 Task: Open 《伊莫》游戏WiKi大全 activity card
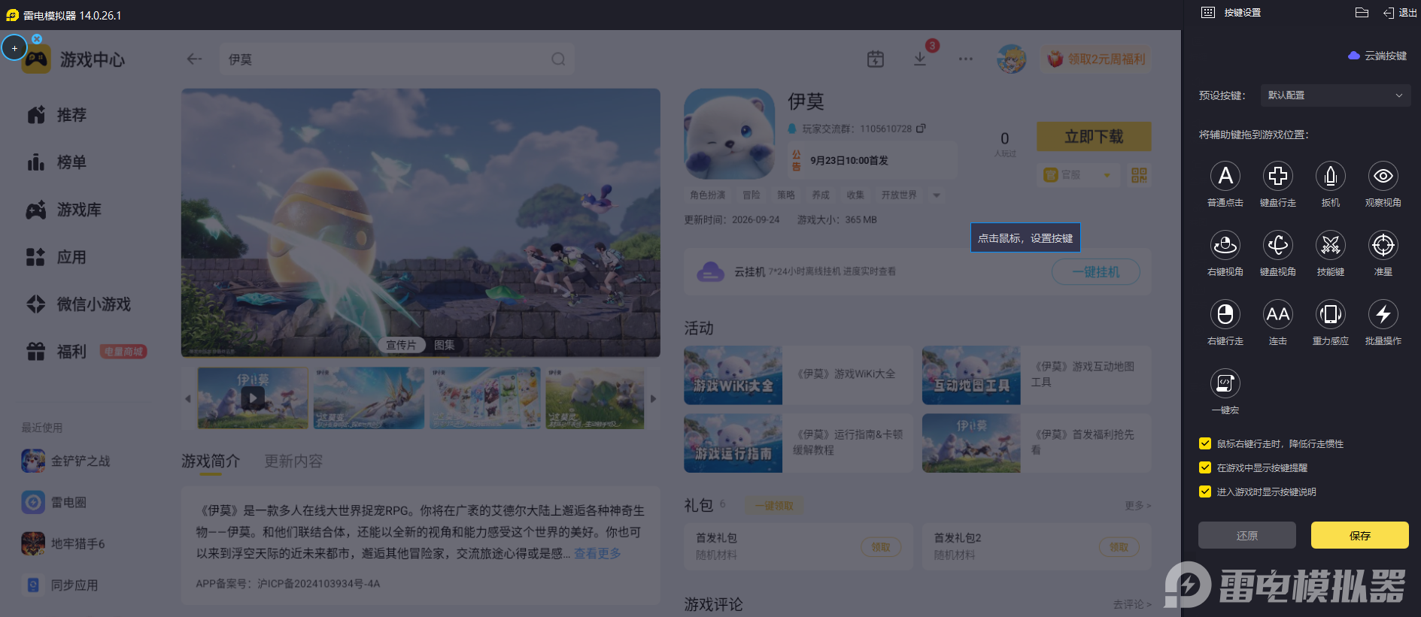tap(798, 375)
